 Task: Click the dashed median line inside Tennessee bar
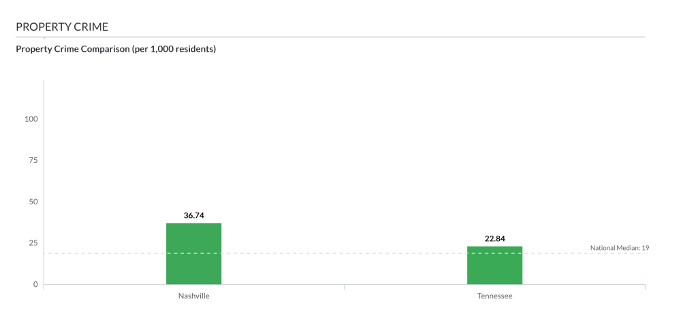[x=494, y=253]
